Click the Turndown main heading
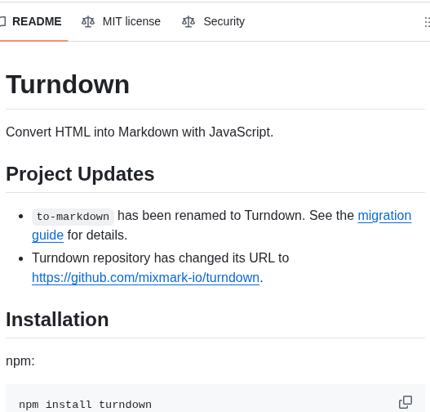430x412 pixels. (x=68, y=84)
